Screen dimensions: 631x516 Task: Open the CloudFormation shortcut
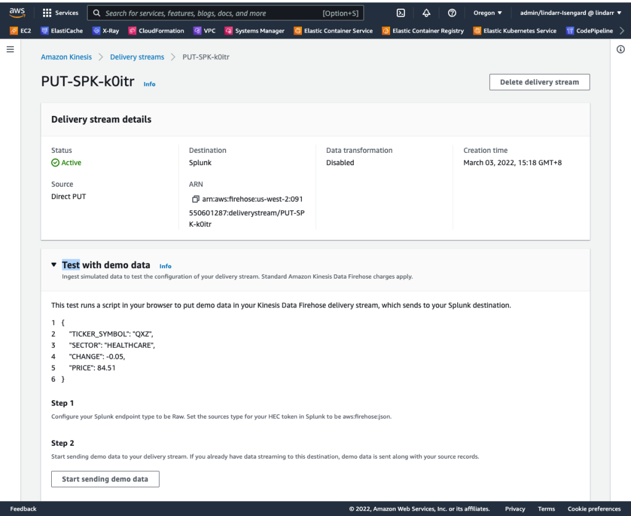(156, 31)
